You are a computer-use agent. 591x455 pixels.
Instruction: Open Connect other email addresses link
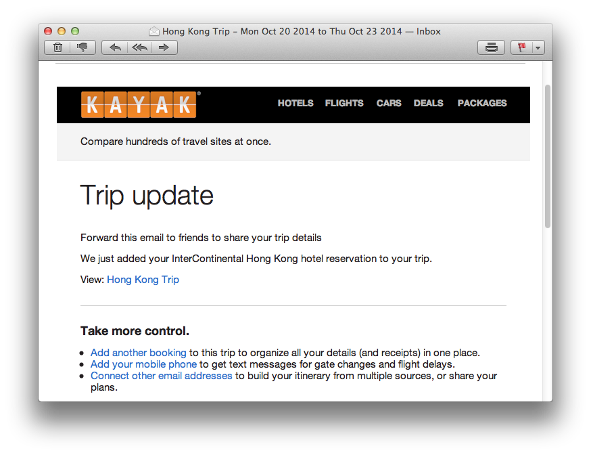(x=162, y=376)
